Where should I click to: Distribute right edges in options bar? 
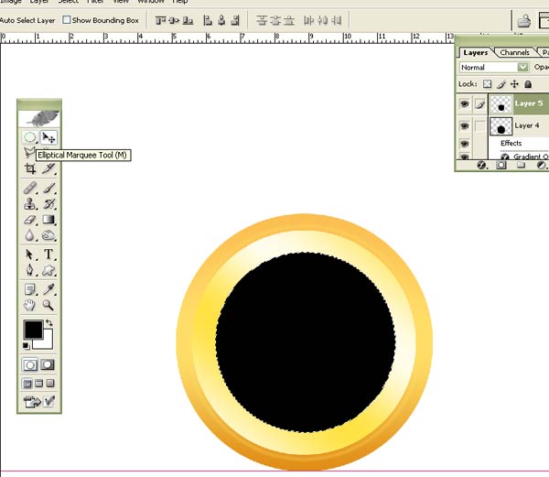pyautogui.click(x=336, y=21)
